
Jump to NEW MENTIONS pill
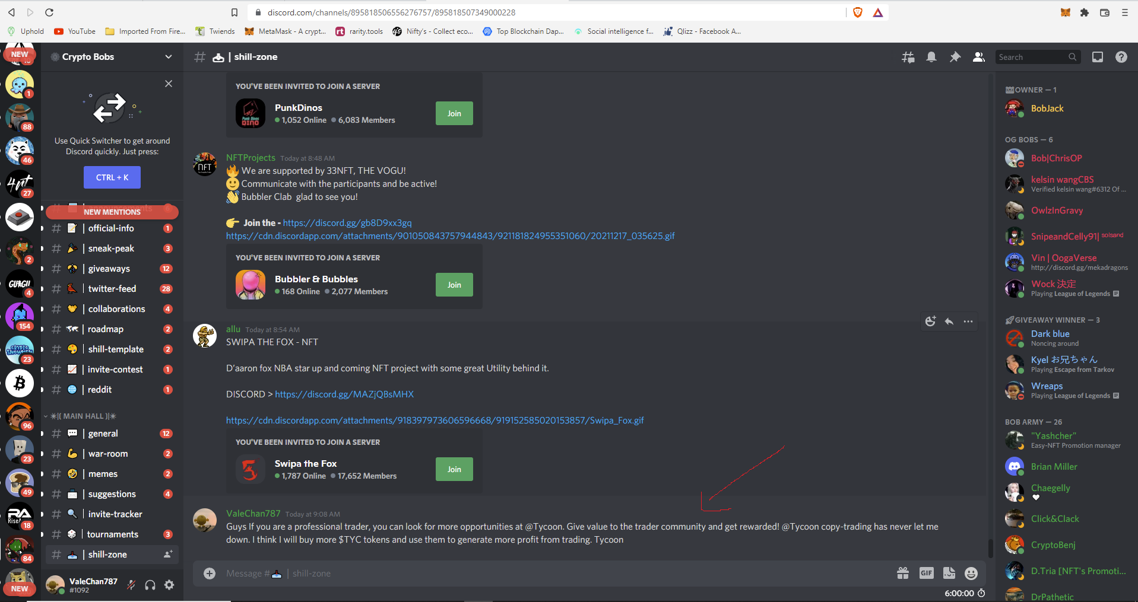112,212
